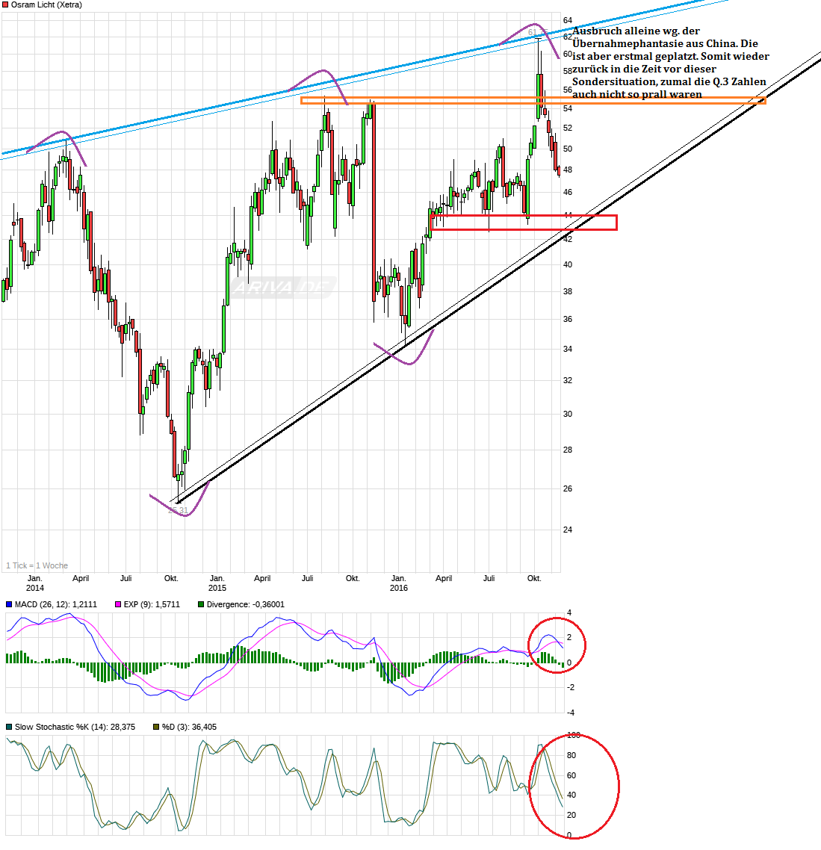Click the '%D (3): 36,405' label
Screen dimensions: 821x850
click(189, 727)
